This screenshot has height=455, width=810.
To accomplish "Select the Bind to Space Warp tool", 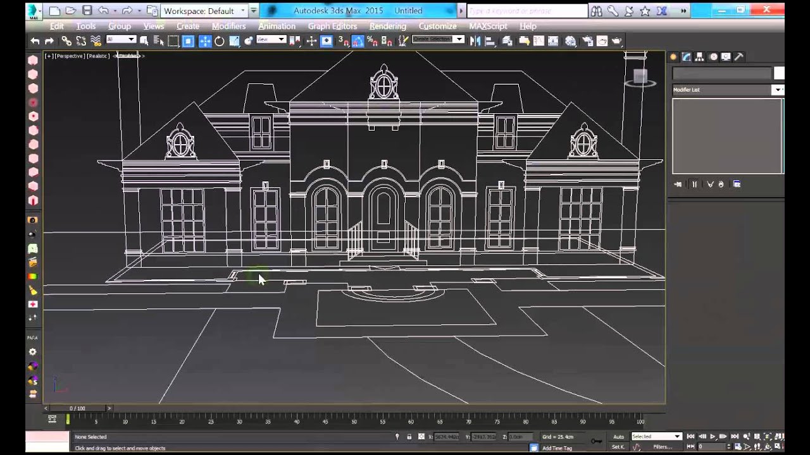I will (96, 41).
